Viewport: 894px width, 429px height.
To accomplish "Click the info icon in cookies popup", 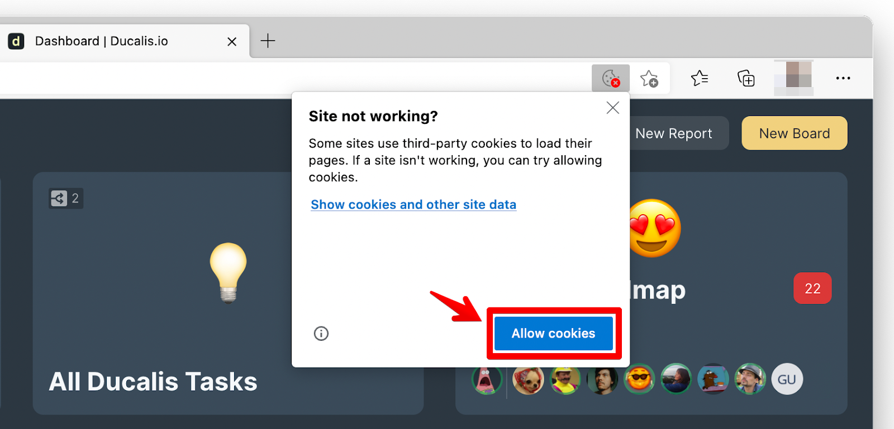I will tap(321, 334).
